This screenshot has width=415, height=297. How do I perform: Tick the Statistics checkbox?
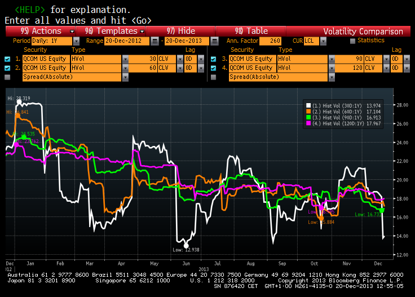pos(352,41)
